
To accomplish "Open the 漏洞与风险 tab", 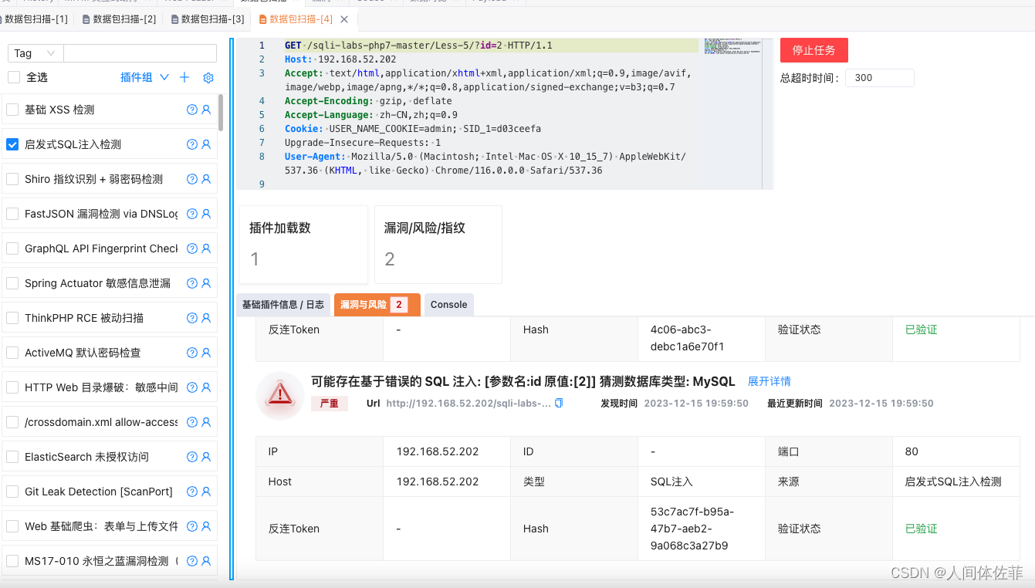I will coord(377,305).
